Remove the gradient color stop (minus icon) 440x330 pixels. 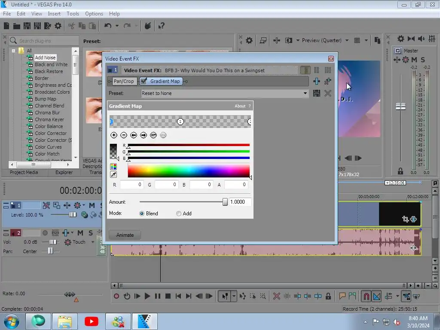point(123,135)
